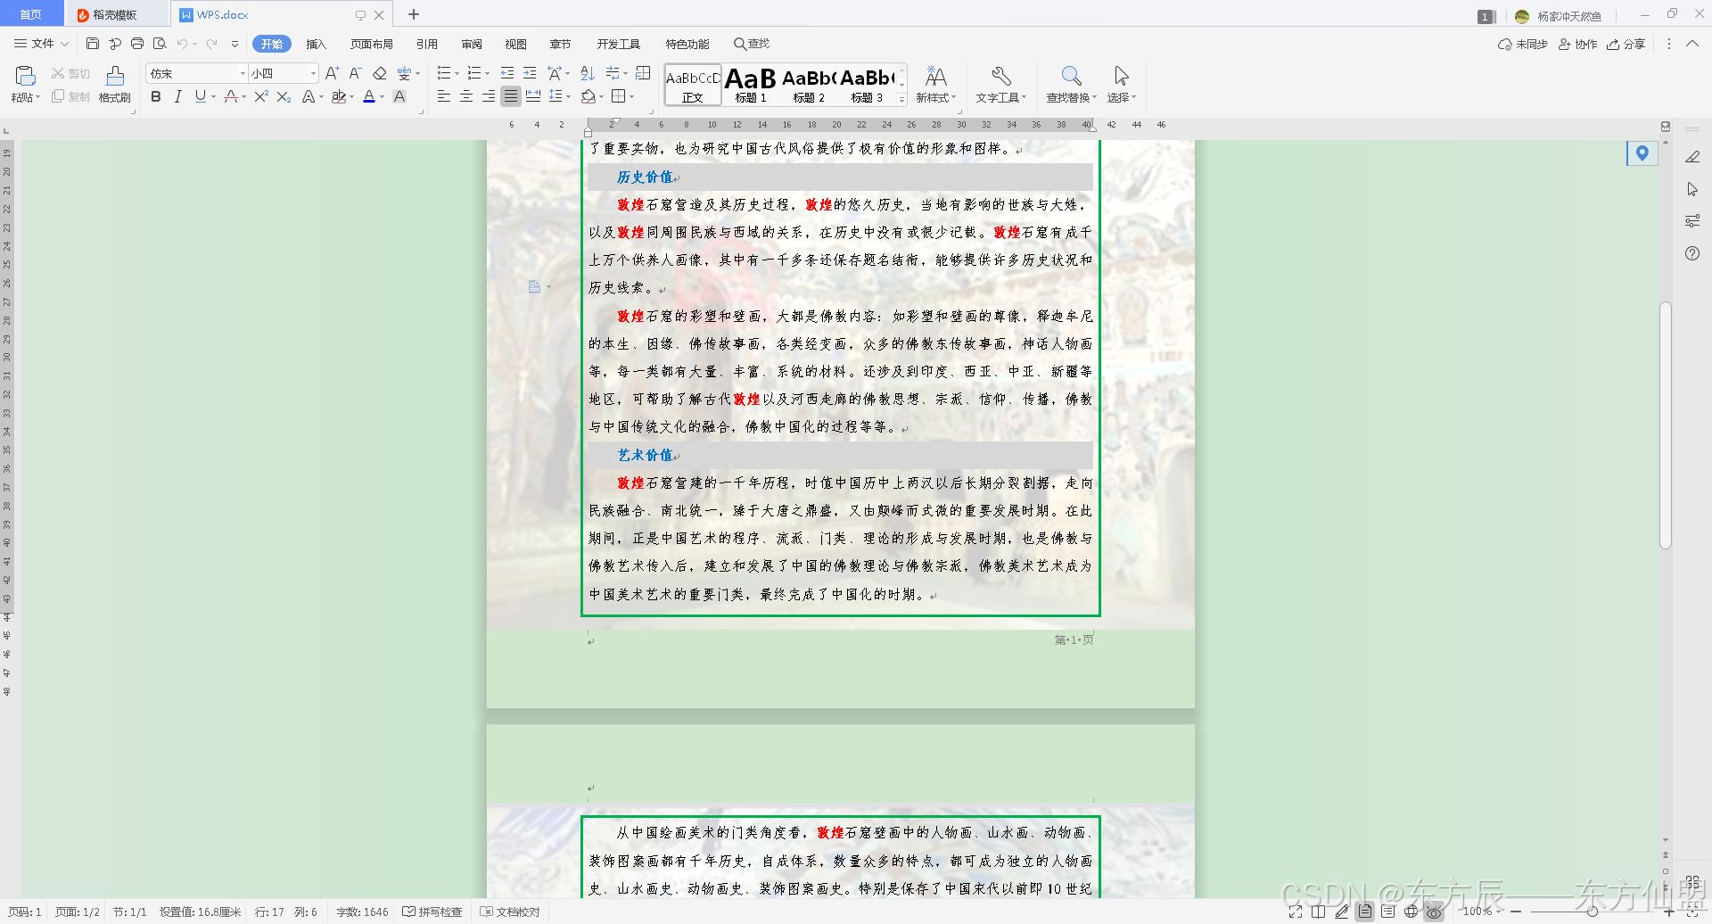
Task: Increase font size with A+ icon
Action: pos(332,73)
